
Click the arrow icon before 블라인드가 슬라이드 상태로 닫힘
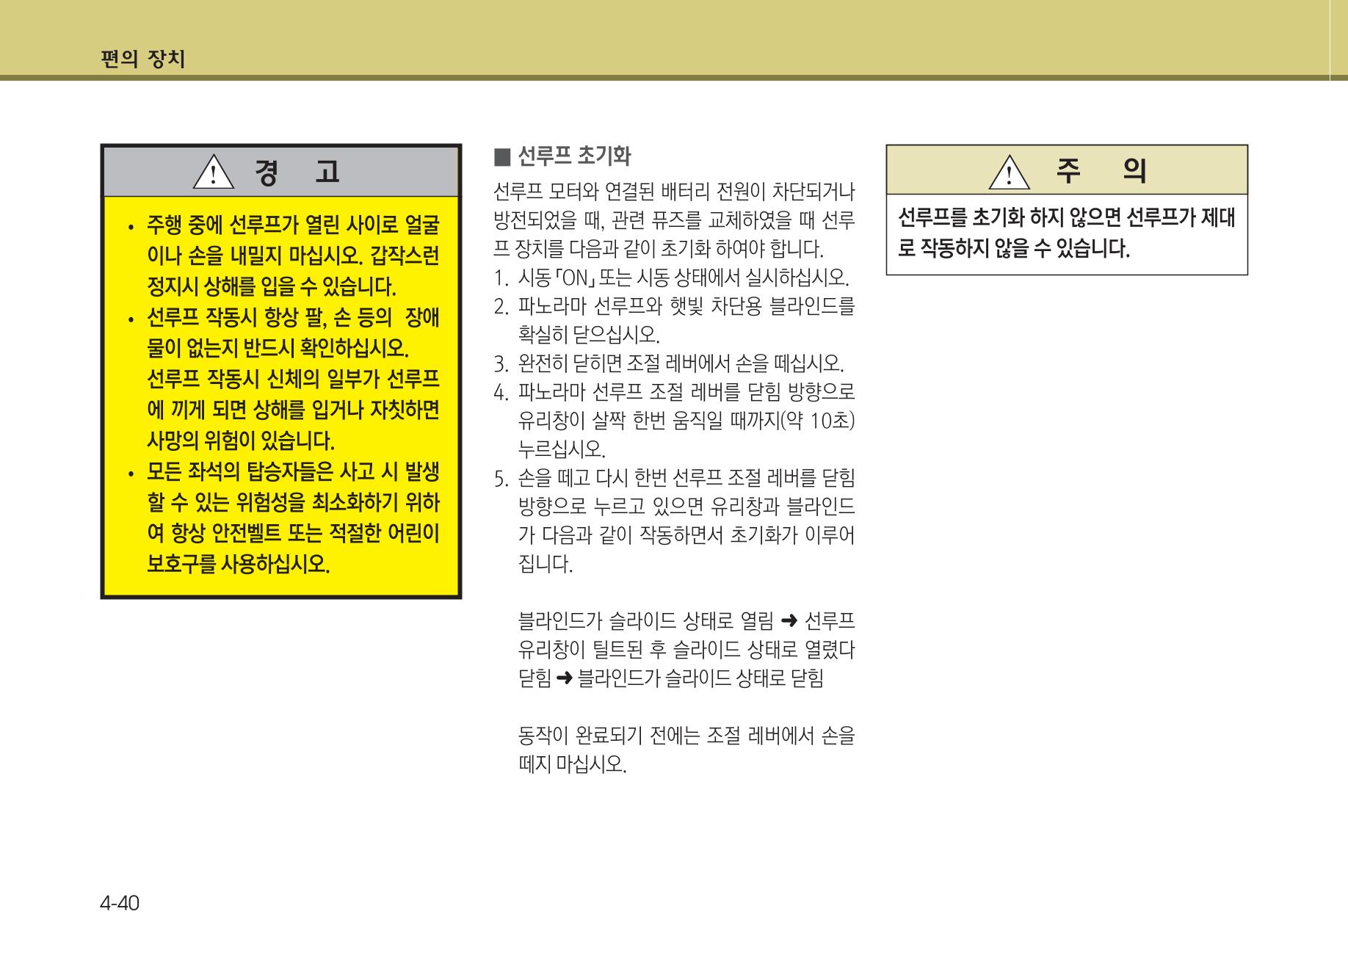pyautogui.click(x=563, y=678)
